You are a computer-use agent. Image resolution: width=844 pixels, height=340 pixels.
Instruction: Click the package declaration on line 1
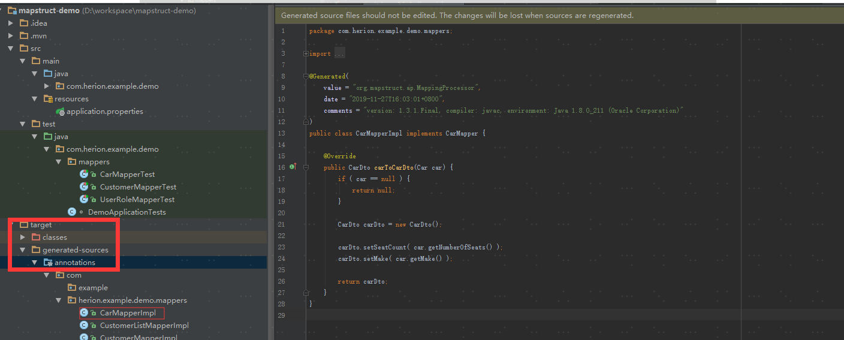coord(381,31)
